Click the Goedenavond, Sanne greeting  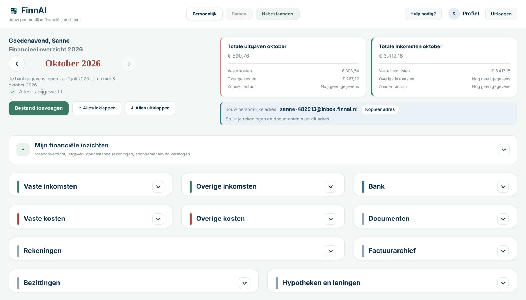pos(39,41)
